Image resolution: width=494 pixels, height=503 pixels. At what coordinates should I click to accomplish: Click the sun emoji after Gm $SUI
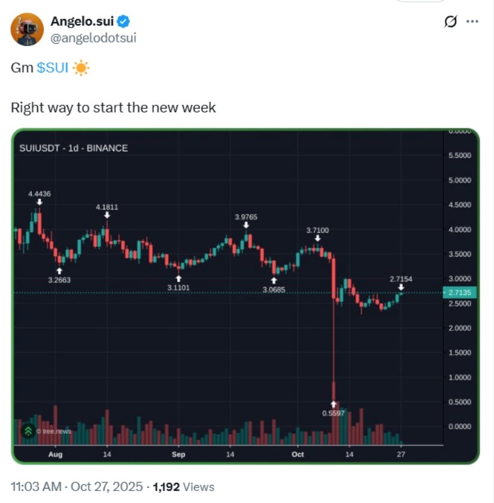[x=81, y=68]
